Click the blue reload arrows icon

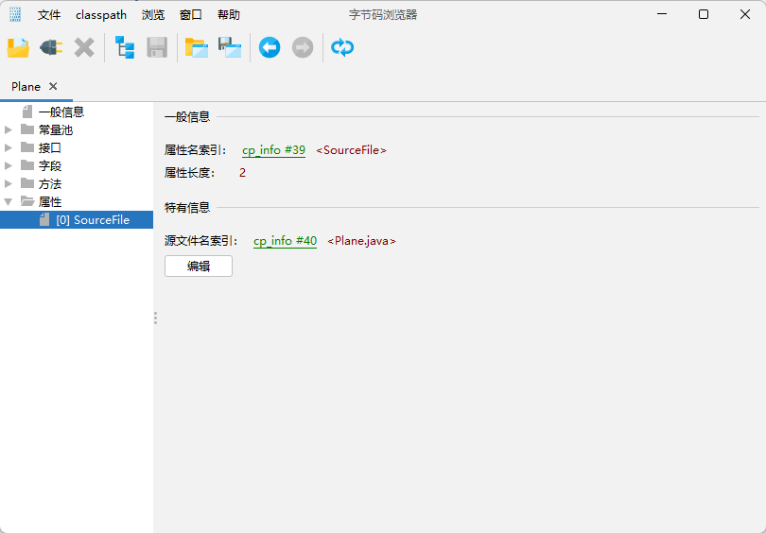[x=342, y=47]
